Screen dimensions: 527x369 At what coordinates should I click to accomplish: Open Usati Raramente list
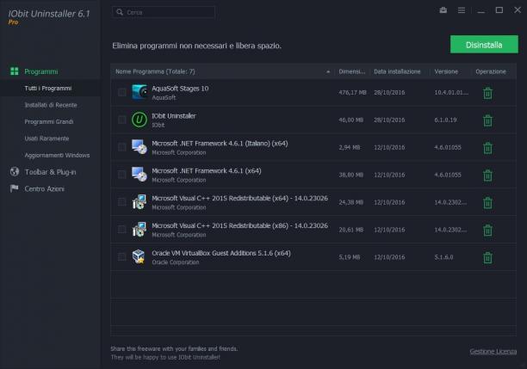coord(46,138)
